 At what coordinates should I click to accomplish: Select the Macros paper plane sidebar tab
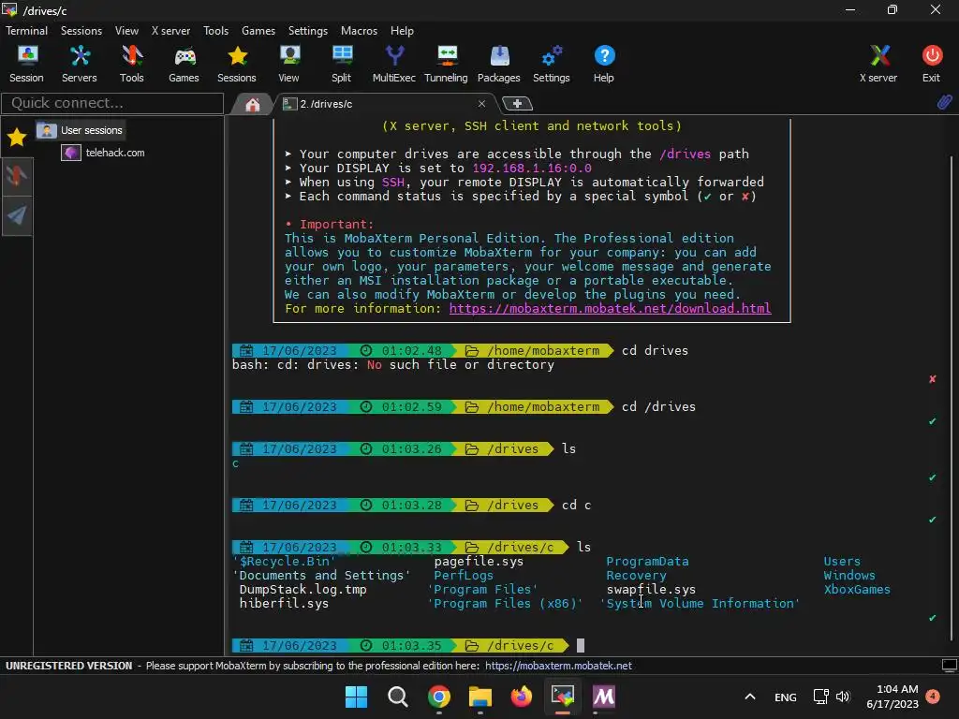click(17, 214)
